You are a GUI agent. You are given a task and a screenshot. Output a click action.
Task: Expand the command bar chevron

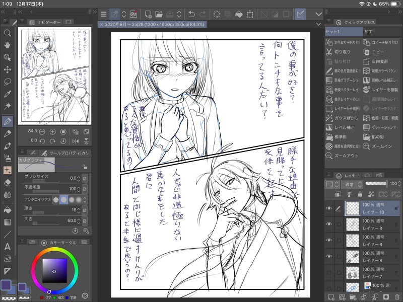point(319,14)
